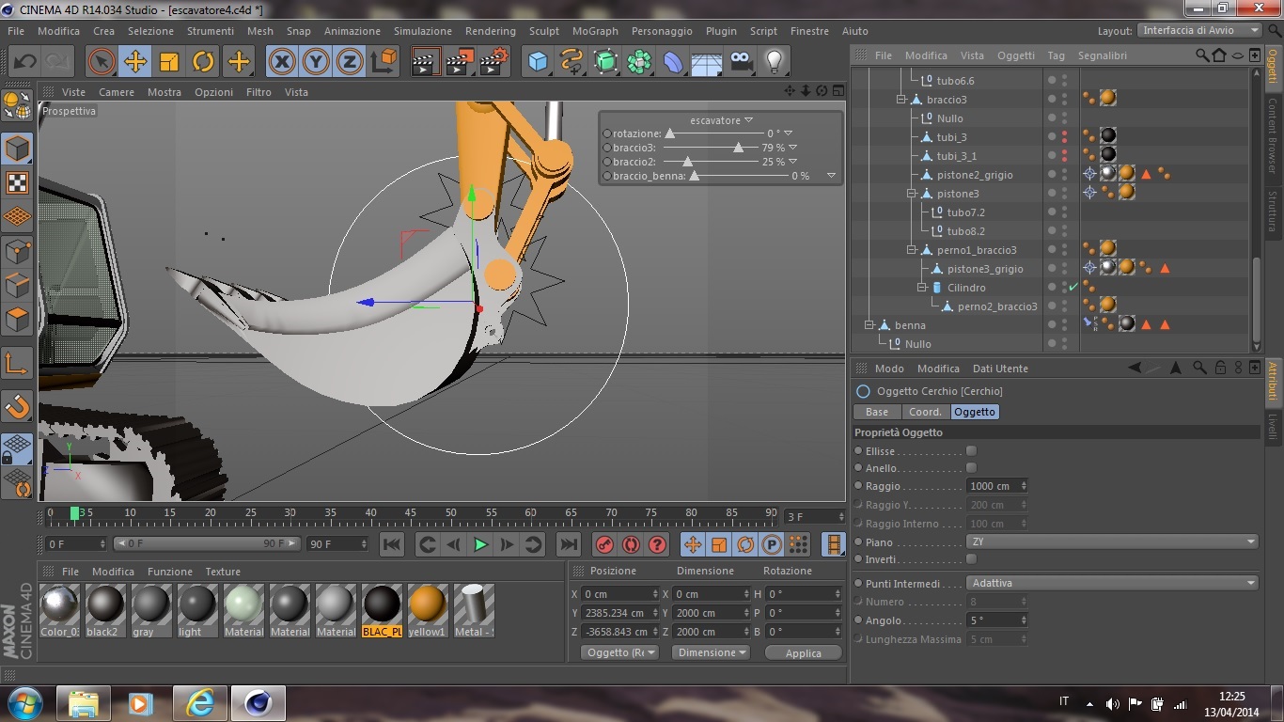Select the Move tool in top toolbar
This screenshot has width=1284, height=722.
135,62
